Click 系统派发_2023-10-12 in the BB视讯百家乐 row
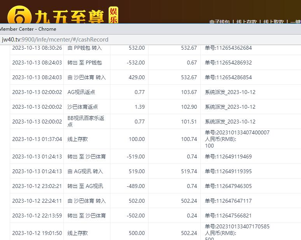 click(x=230, y=122)
